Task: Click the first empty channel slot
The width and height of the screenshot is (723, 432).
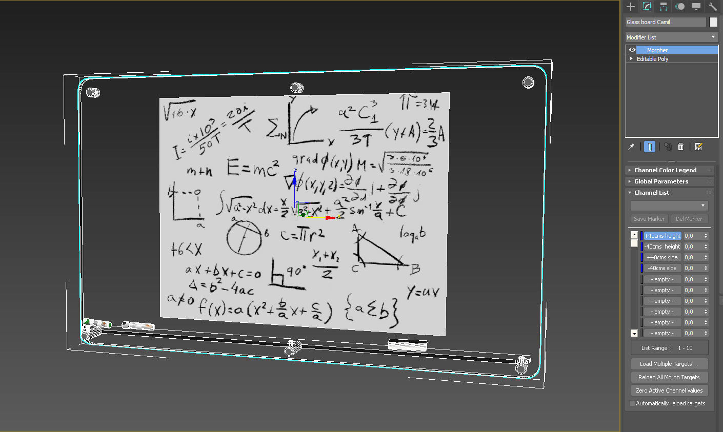Action: coord(662,279)
